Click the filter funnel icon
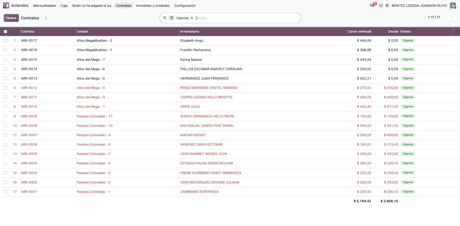Image resolution: width=460 pixels, height=226 pixels. tap(172, 18)
